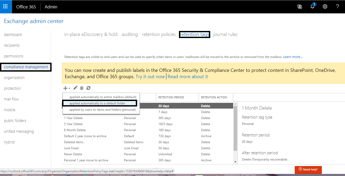The width and height of the screenshot is (345, 176).
Task: Switch to the retention policies tab
Action: click(159, 34)
